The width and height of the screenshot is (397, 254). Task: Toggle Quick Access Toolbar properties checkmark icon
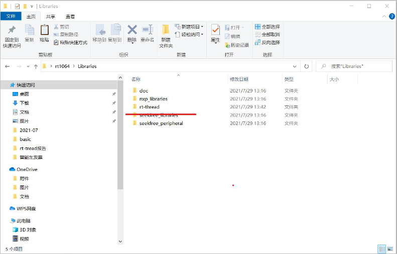coord(17,6)
